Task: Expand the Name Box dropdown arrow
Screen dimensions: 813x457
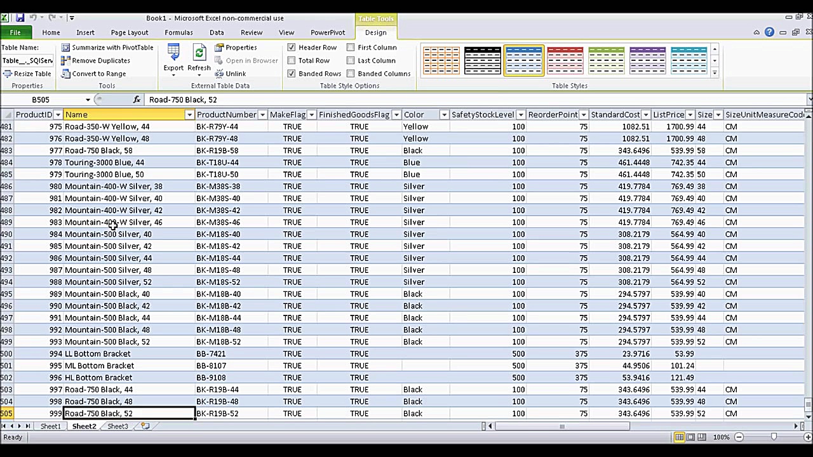Action: 88,100
